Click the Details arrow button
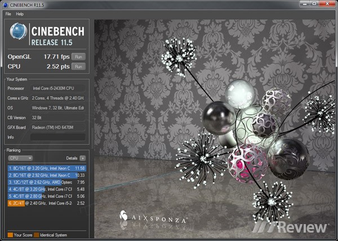The image size is (338, 241). pos(83,158)
